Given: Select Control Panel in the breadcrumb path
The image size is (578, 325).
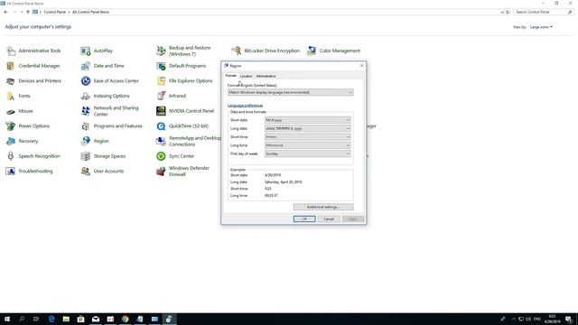Looking at the screenshot, I should pos(54,12).
